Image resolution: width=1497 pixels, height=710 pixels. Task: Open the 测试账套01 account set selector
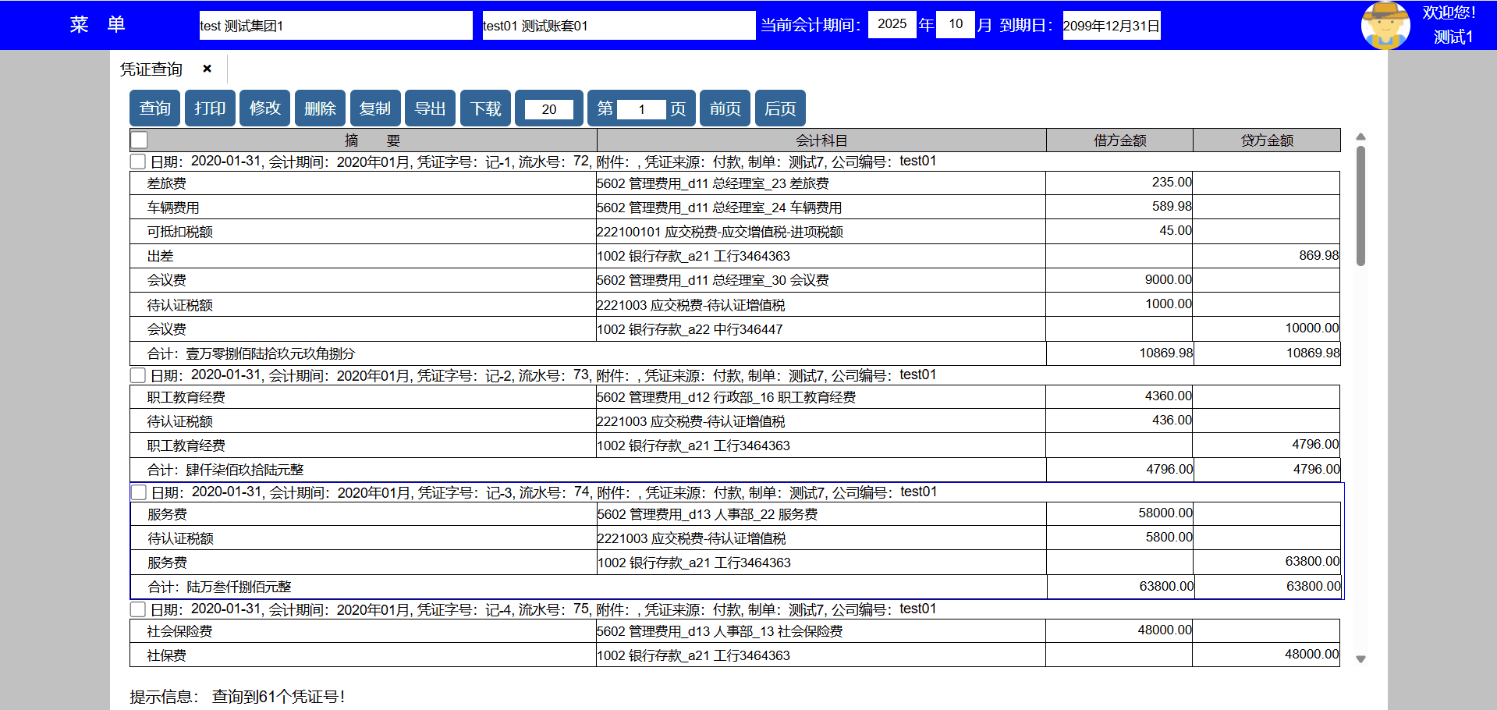(x=618, y=26)
